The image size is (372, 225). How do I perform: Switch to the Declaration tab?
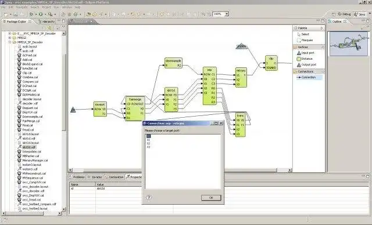click(x=115, y=177)
